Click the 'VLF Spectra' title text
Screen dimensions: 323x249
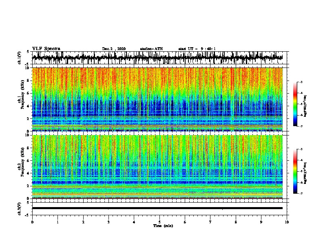46,49
